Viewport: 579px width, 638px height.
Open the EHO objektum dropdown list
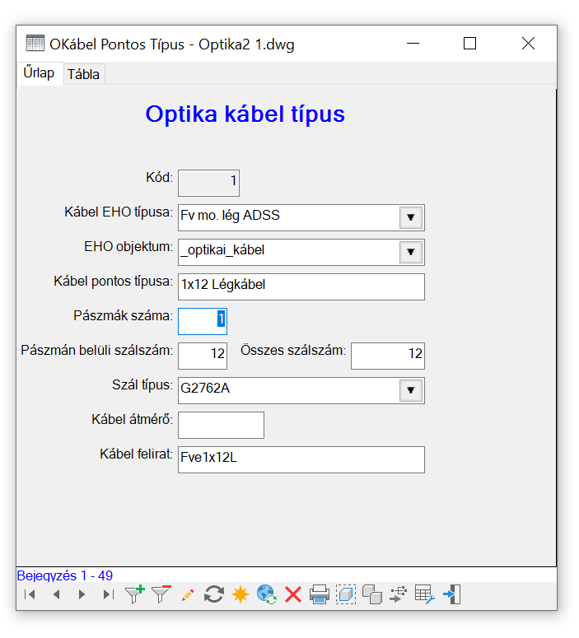pos(410,252)
